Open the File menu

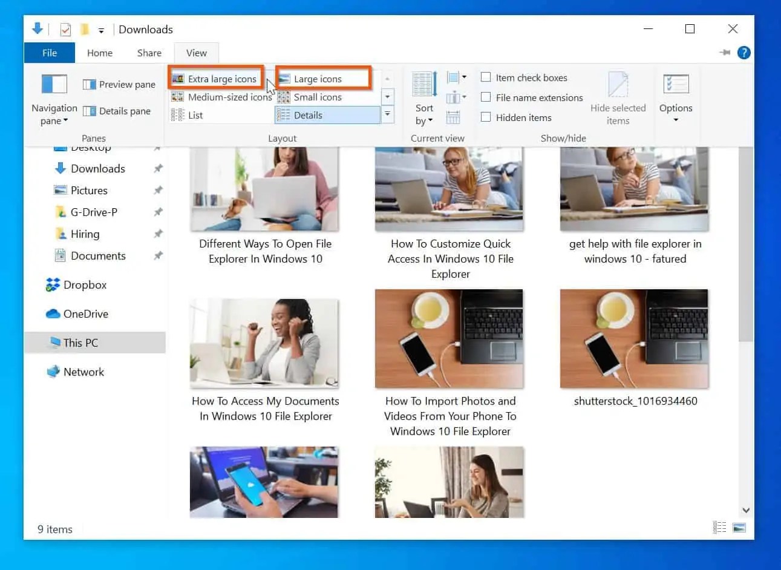(x=49, y=53)
